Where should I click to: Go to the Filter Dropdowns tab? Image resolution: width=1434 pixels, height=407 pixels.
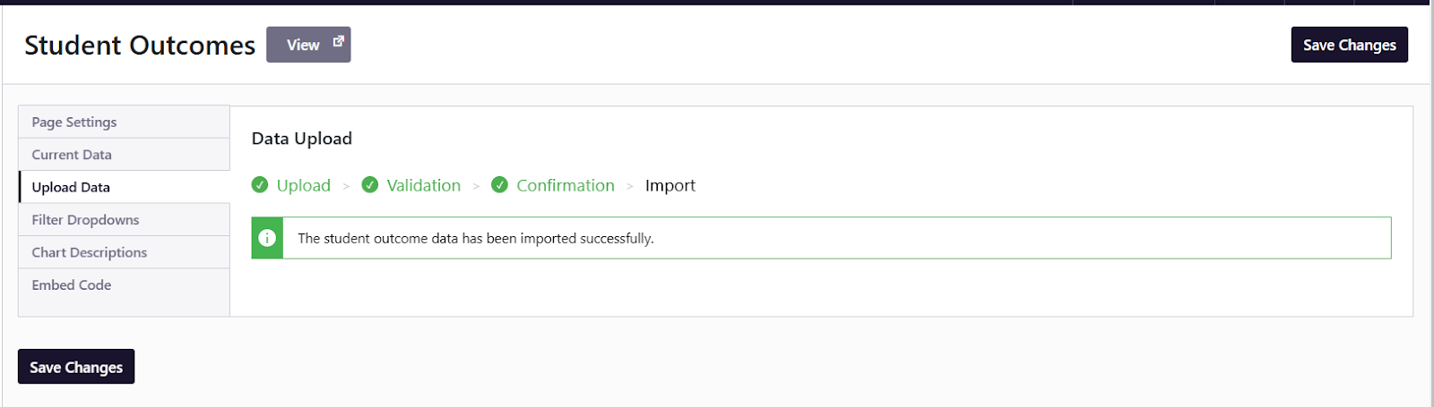[85, 220]
